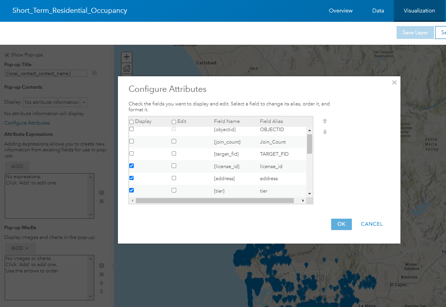Click the home extent icon on the map
446x307 pixels.
(126, 69)
